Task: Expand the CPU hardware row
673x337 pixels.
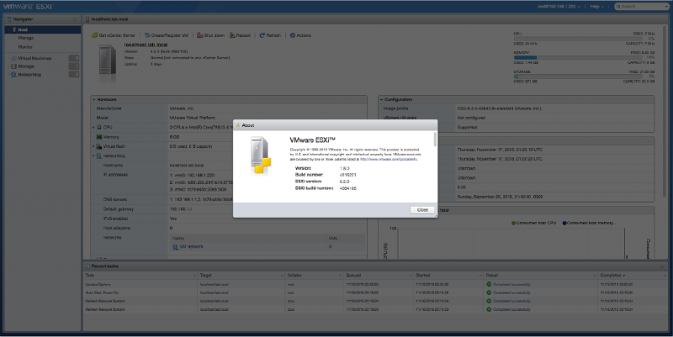Action: tap(94, 127)
